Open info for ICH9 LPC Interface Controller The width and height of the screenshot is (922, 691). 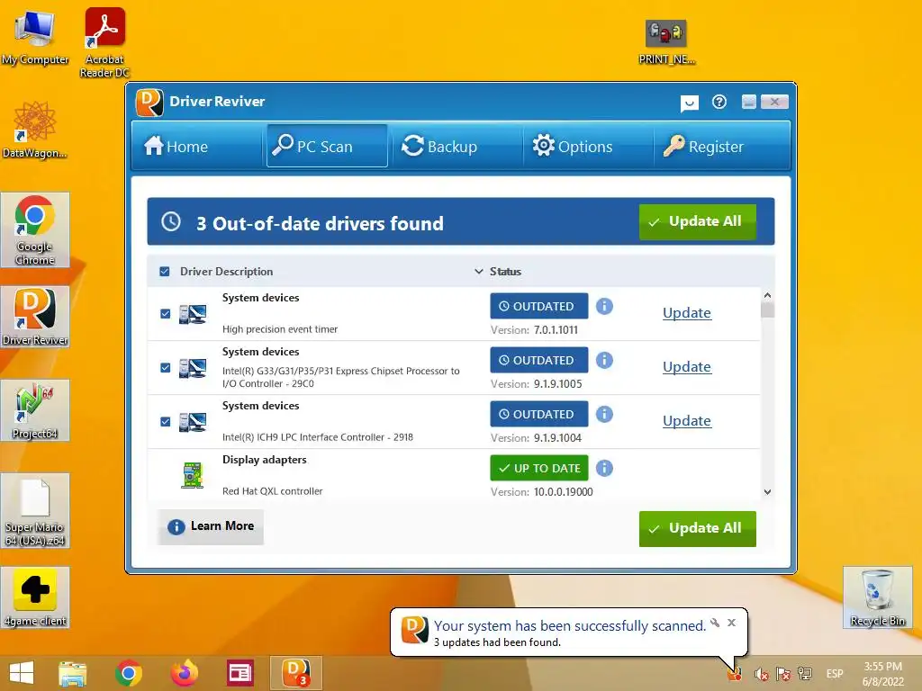604,414
